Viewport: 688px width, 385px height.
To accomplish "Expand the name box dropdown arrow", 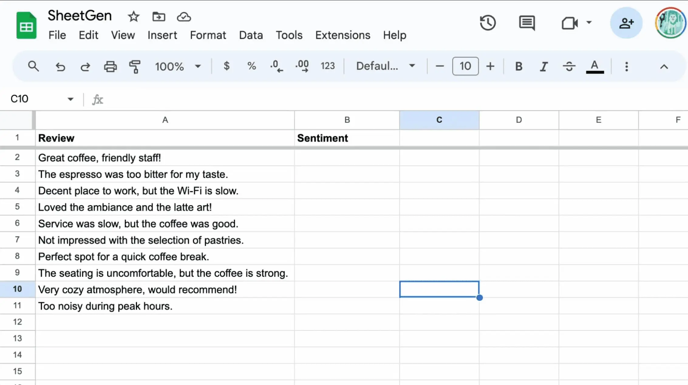I will coord(70,99).
